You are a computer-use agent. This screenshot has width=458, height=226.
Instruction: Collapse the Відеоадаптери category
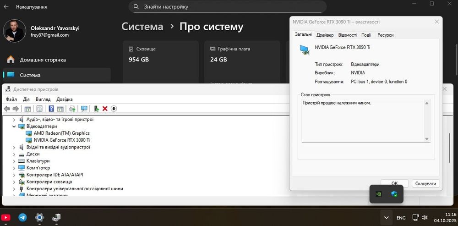[x=14, y=127]
